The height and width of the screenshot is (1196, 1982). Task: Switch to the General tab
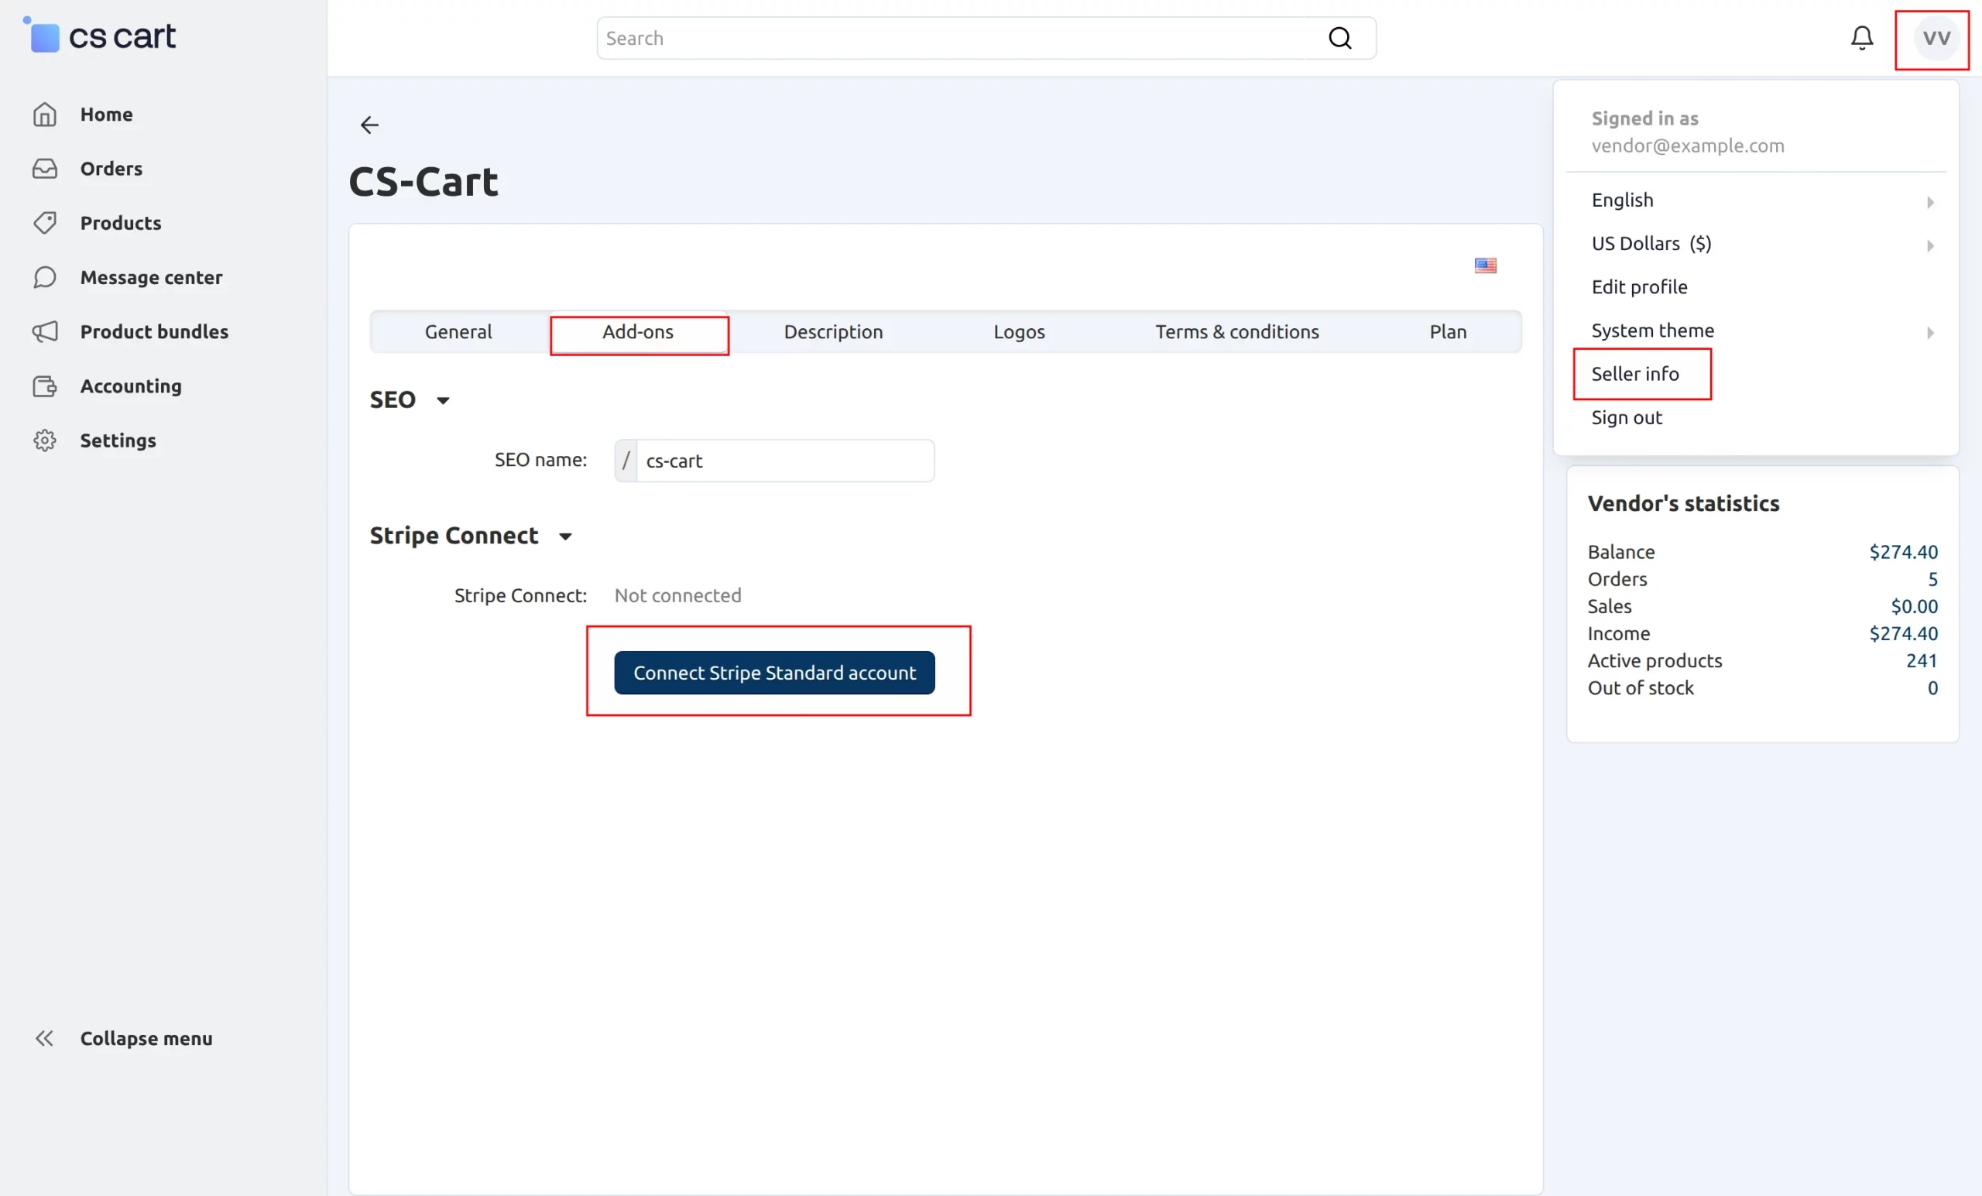click(458, 331)
